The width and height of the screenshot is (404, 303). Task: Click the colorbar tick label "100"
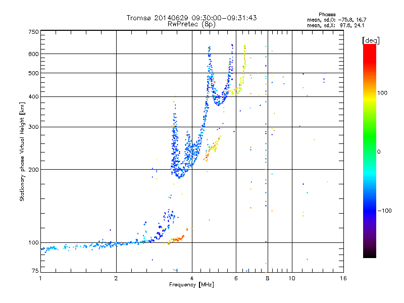pos(382,93)
